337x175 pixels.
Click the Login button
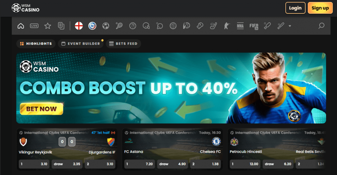point(295,8)
